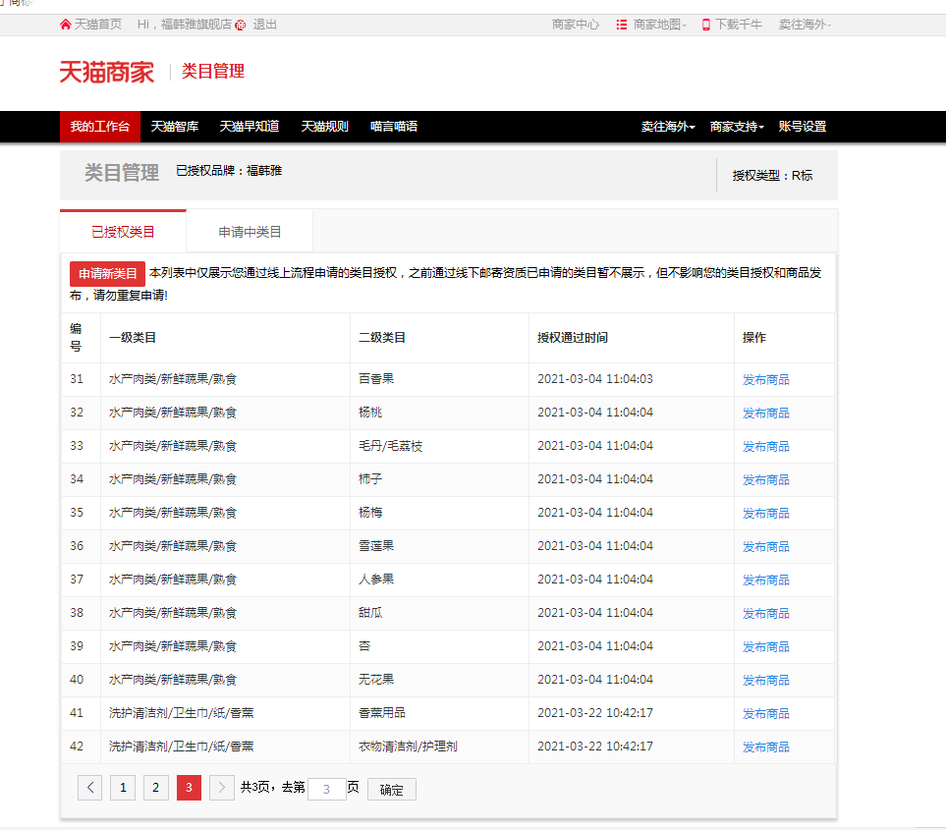Open 喵言喵语 nav item

[x=393, y=127]
